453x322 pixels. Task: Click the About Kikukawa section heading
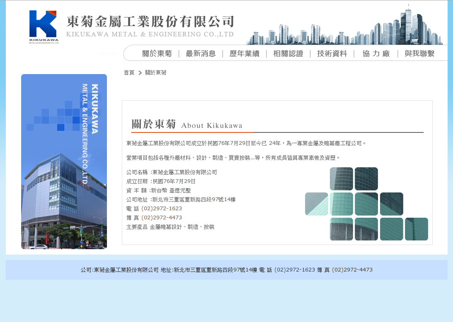[x=187, y=125]
